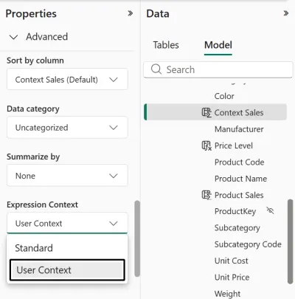Click the Properties pane scrollbar
Viewport: 295px width, 299px height.
(137, 238)
